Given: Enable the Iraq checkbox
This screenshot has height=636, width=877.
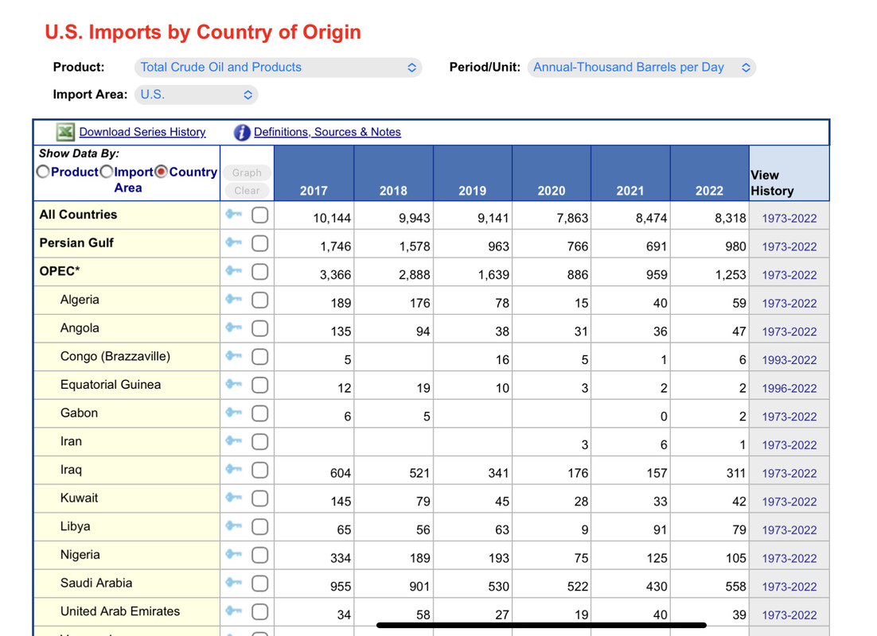Looking at the screenshot, I should 259,470.
